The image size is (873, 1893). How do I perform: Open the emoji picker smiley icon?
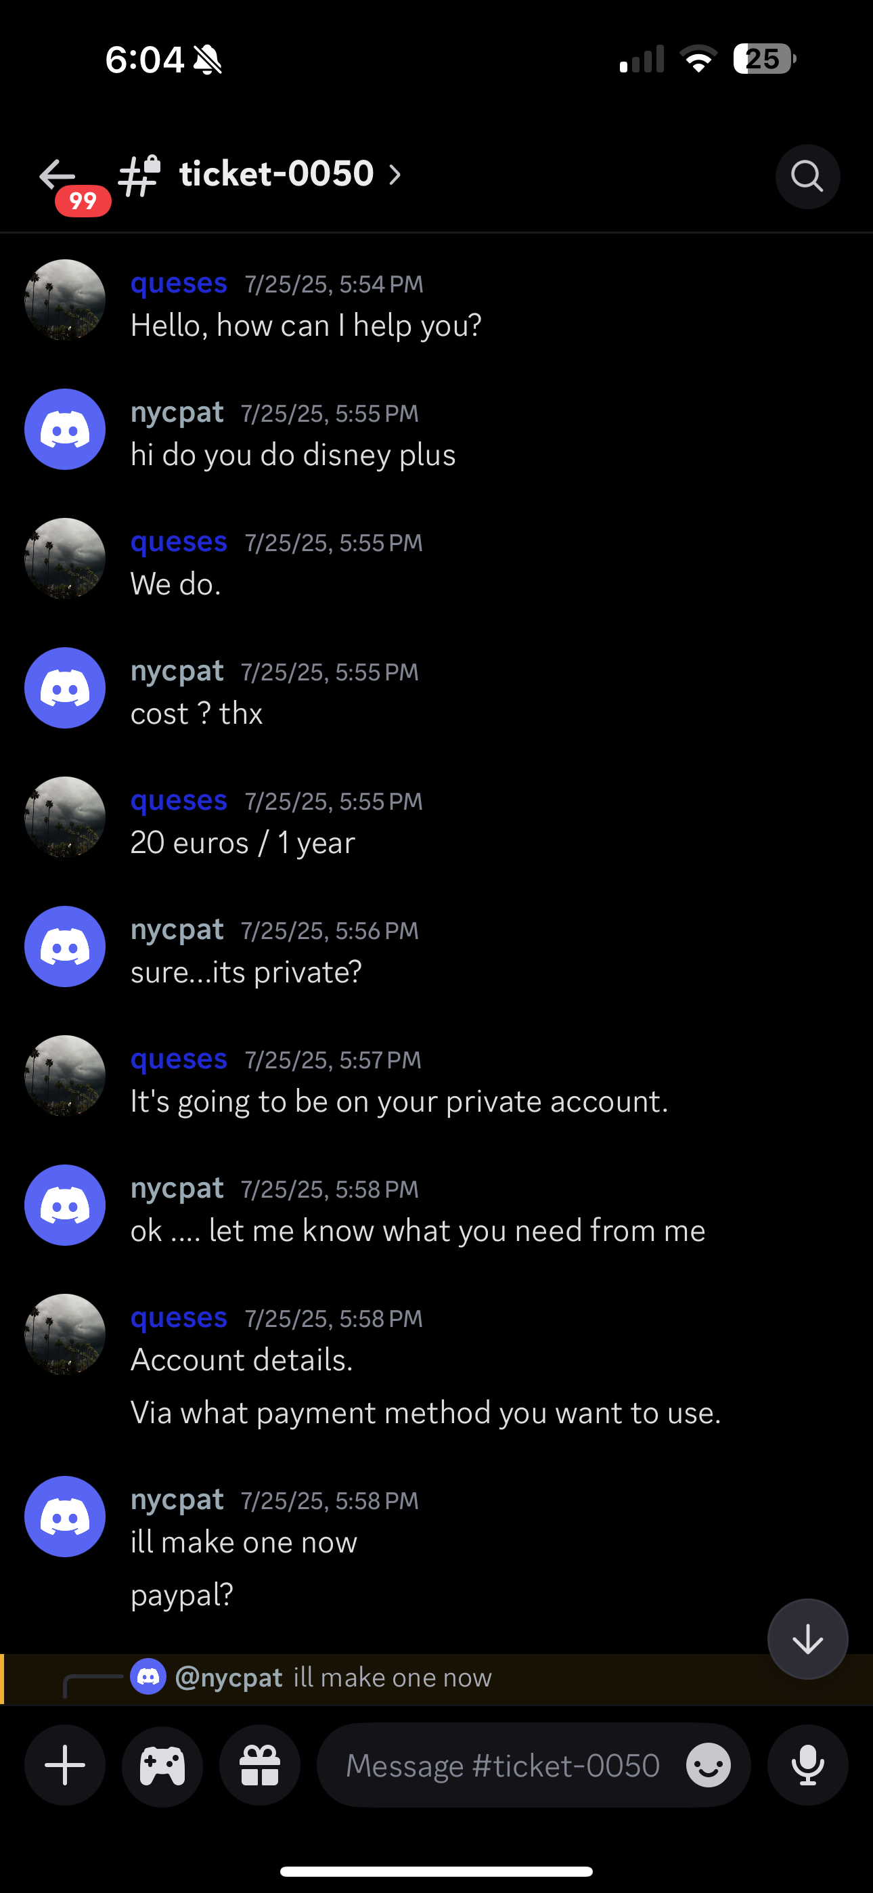tap(709, 1765)
